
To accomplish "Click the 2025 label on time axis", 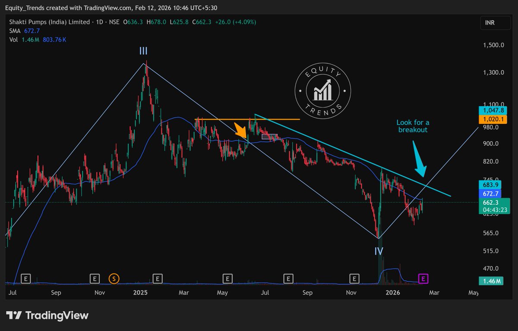I will (140, 293).
